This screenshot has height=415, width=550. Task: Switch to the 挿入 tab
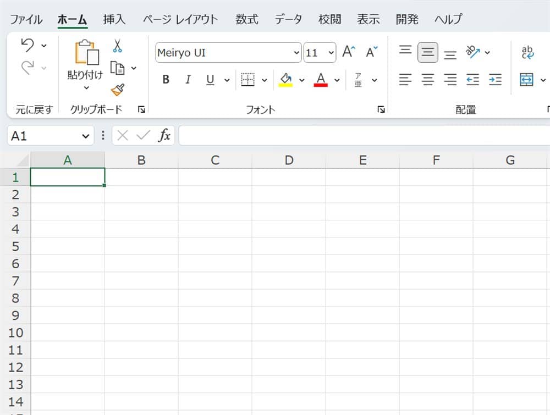click(x=114, y=19)
